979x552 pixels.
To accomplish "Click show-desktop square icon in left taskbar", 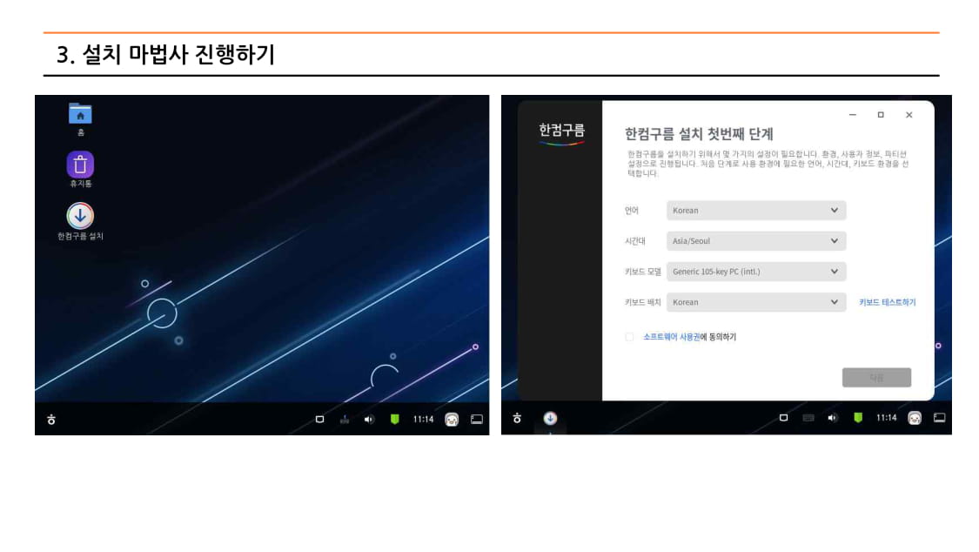I will pos(319,420).
